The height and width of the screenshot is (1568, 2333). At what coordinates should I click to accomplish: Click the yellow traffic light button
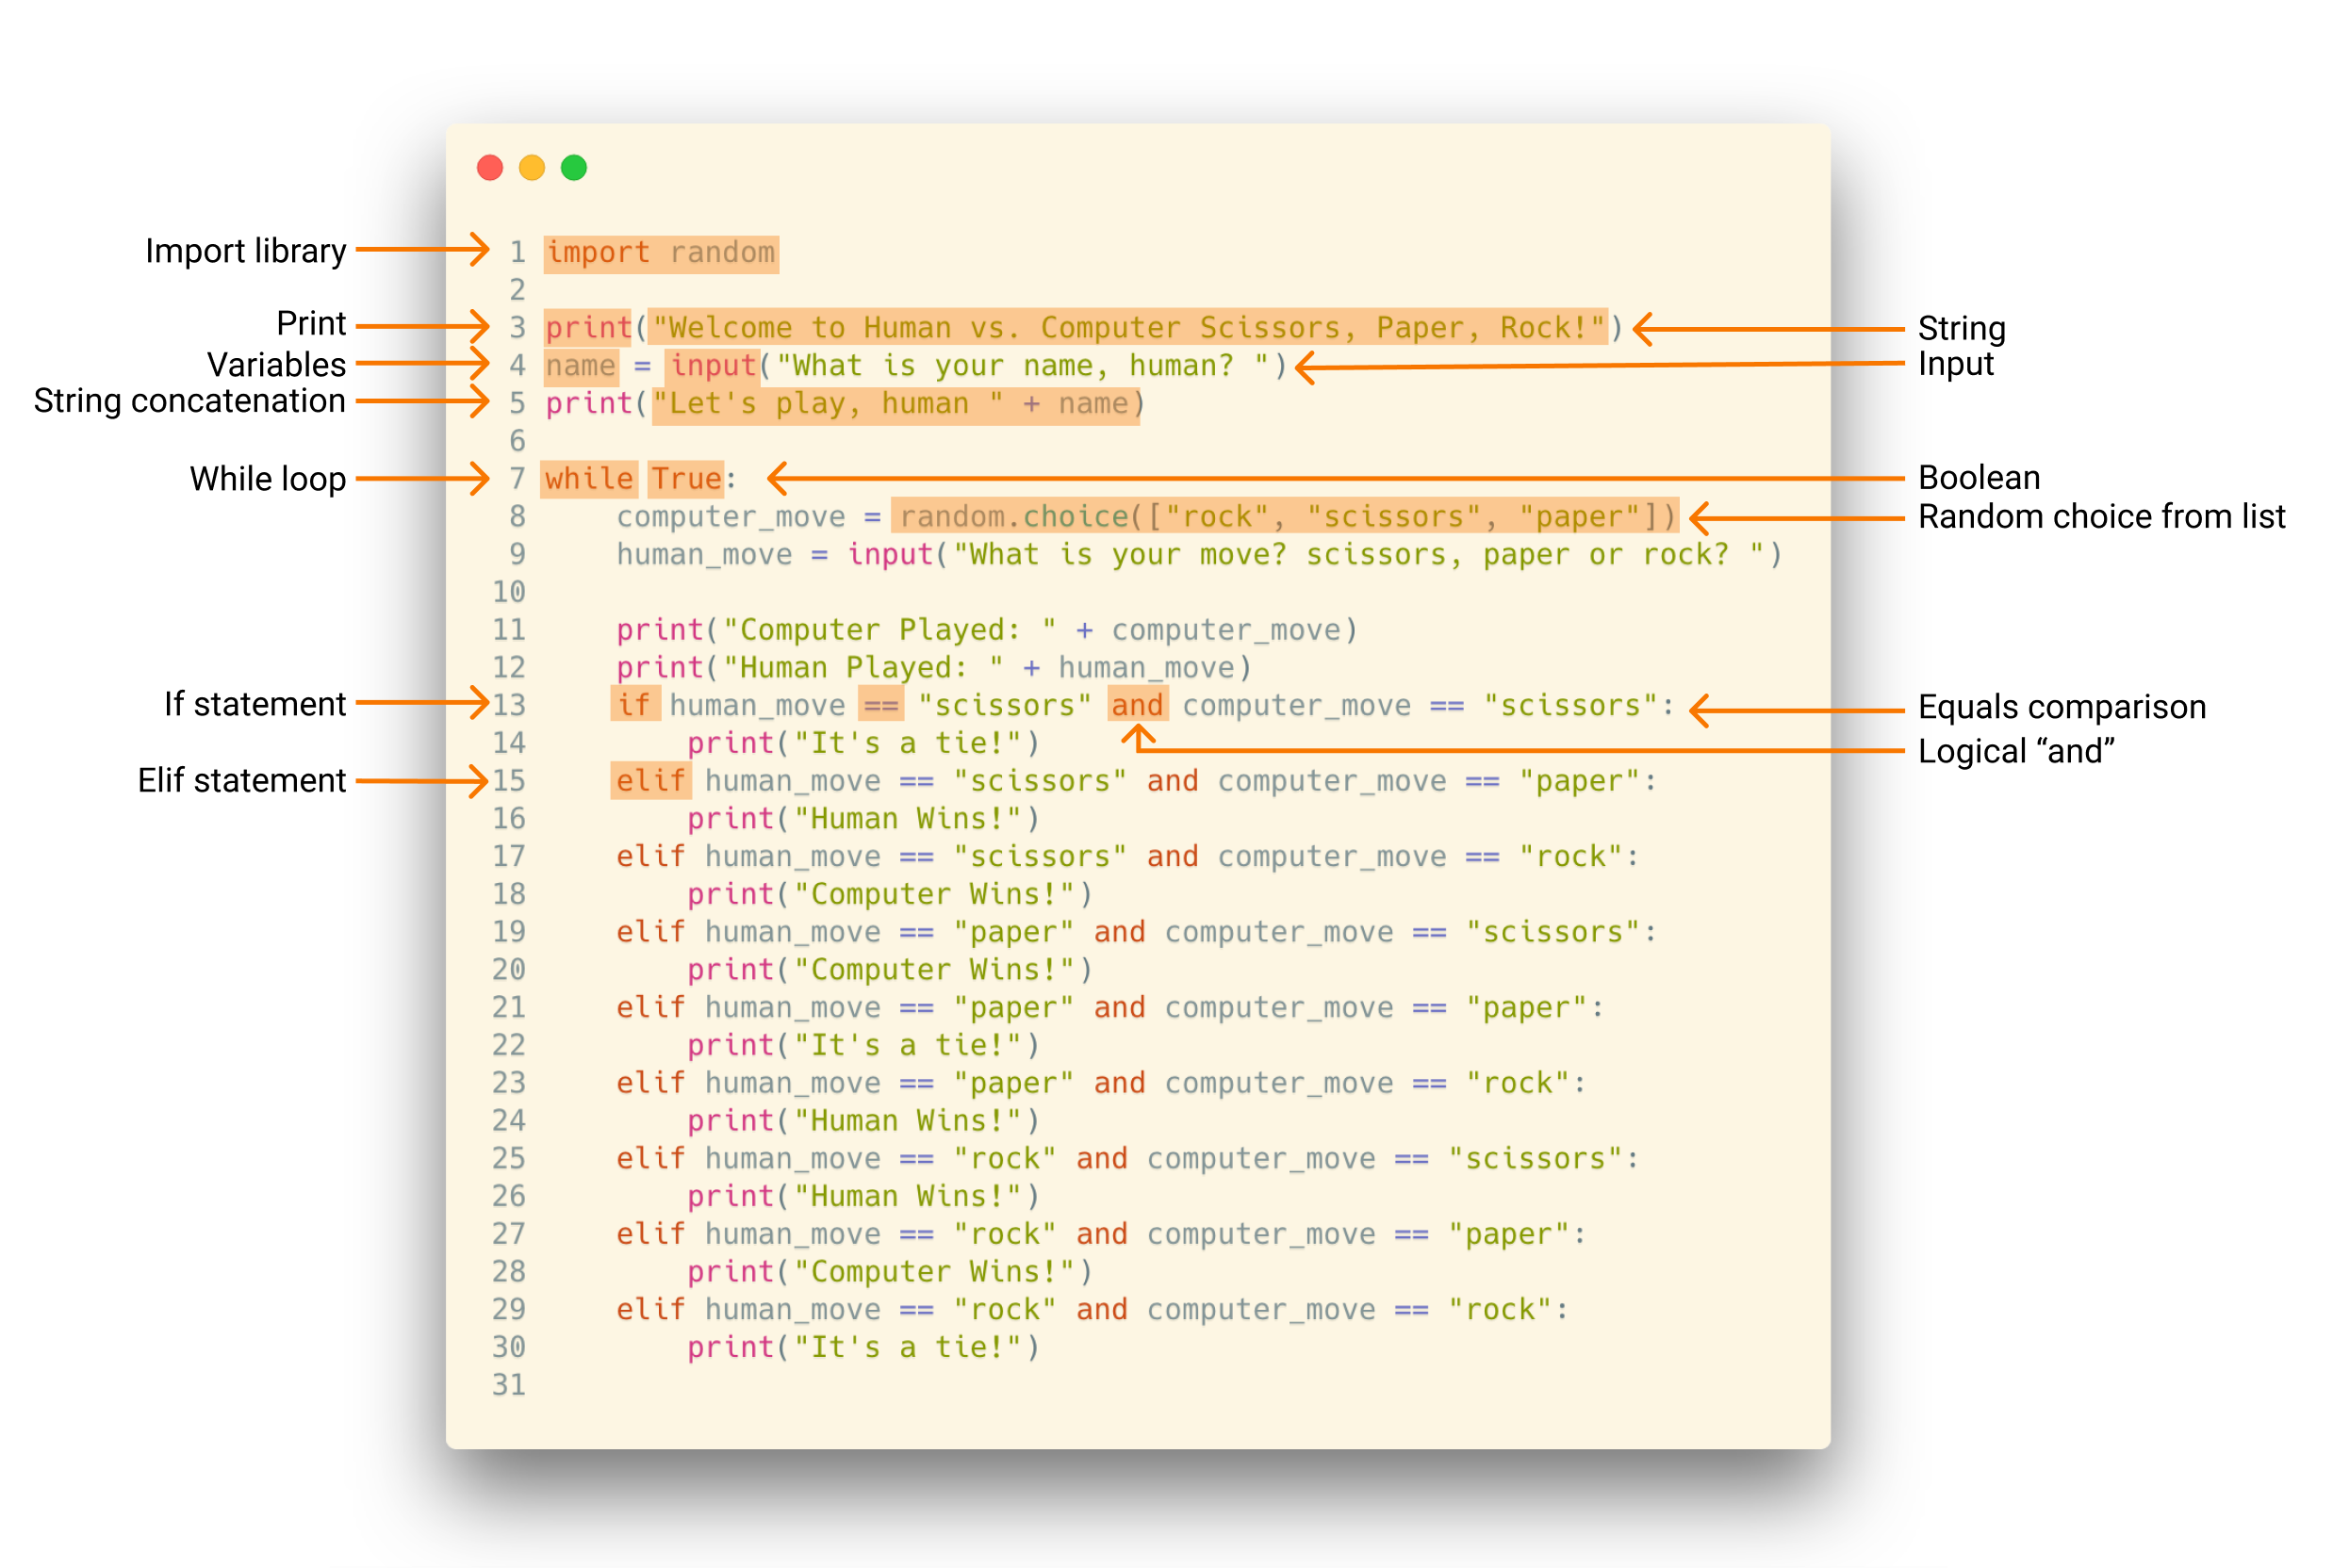pyautogui.click(x=532, y=167)
